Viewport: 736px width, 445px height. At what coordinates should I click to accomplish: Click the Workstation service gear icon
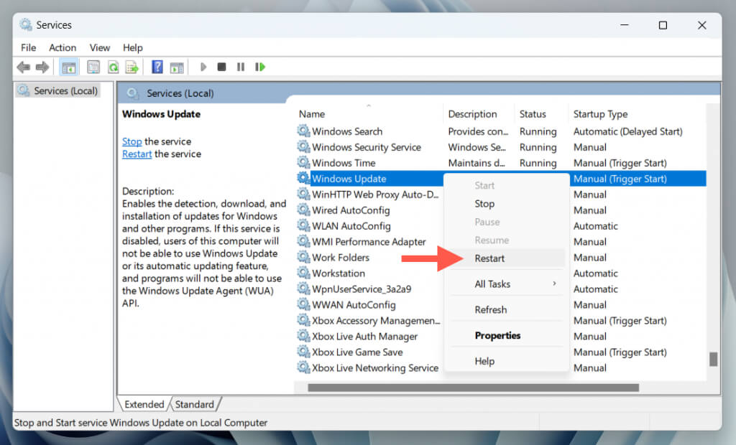304,273
